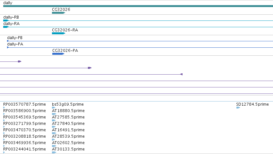The height and width of the screenshot is (154, 273).
Task: Select RP003570787.5prime EST label
Action: tap(24, 104)
